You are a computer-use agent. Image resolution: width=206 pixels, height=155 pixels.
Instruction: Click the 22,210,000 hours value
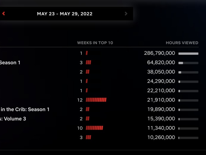coord(161,90)
